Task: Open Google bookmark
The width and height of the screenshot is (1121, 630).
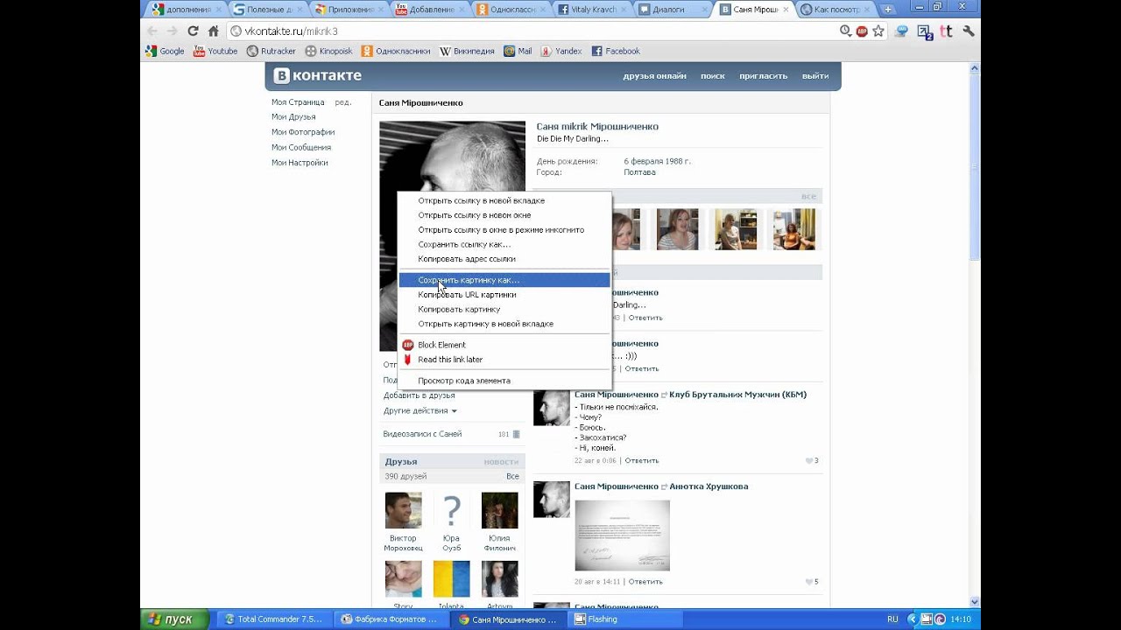Action: click(165, 51)
